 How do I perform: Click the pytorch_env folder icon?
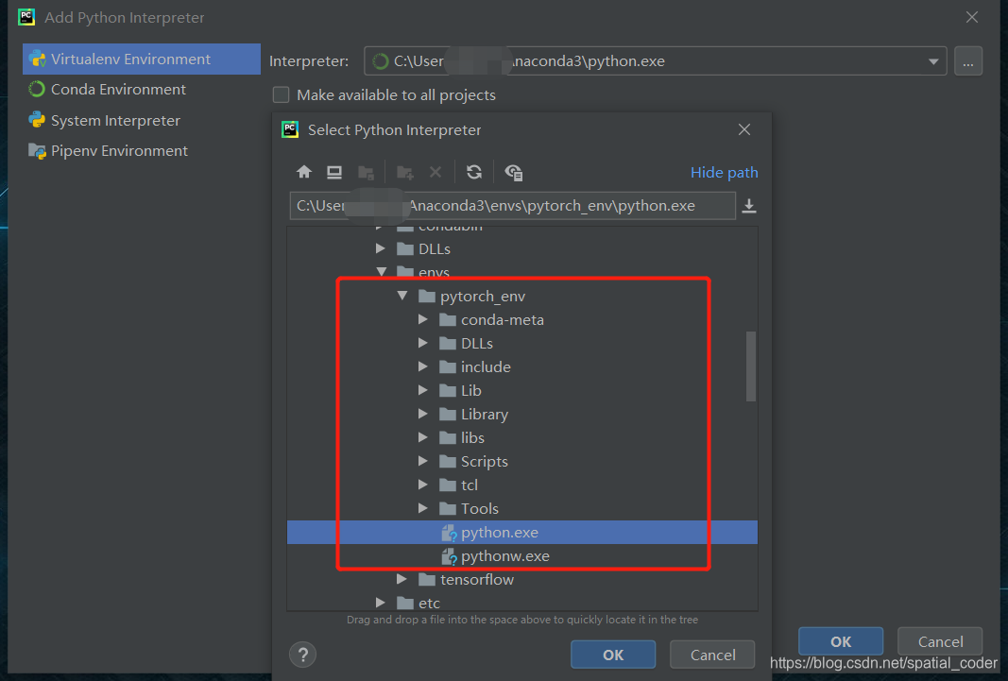(x=427, y=297)
